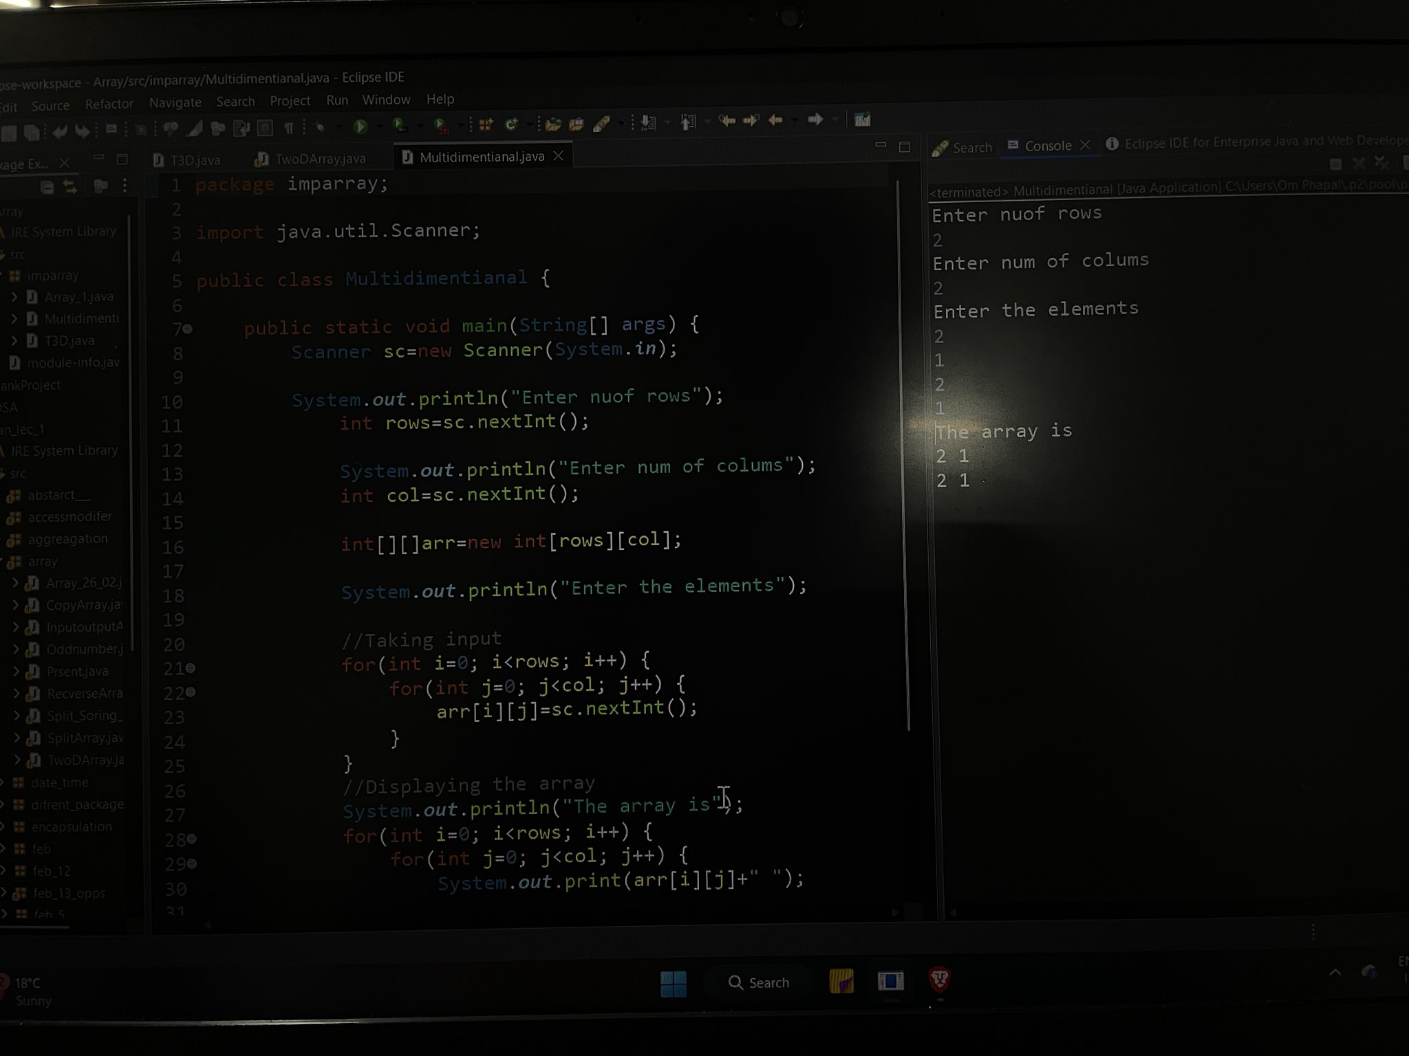Open the Windows taskbar Search box
Viewport: 1409px width, 1056px height.
click(758, 982)
